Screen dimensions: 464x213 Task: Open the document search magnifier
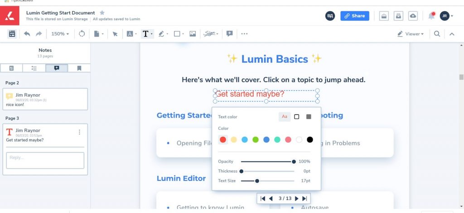click(x=437, y=34)
